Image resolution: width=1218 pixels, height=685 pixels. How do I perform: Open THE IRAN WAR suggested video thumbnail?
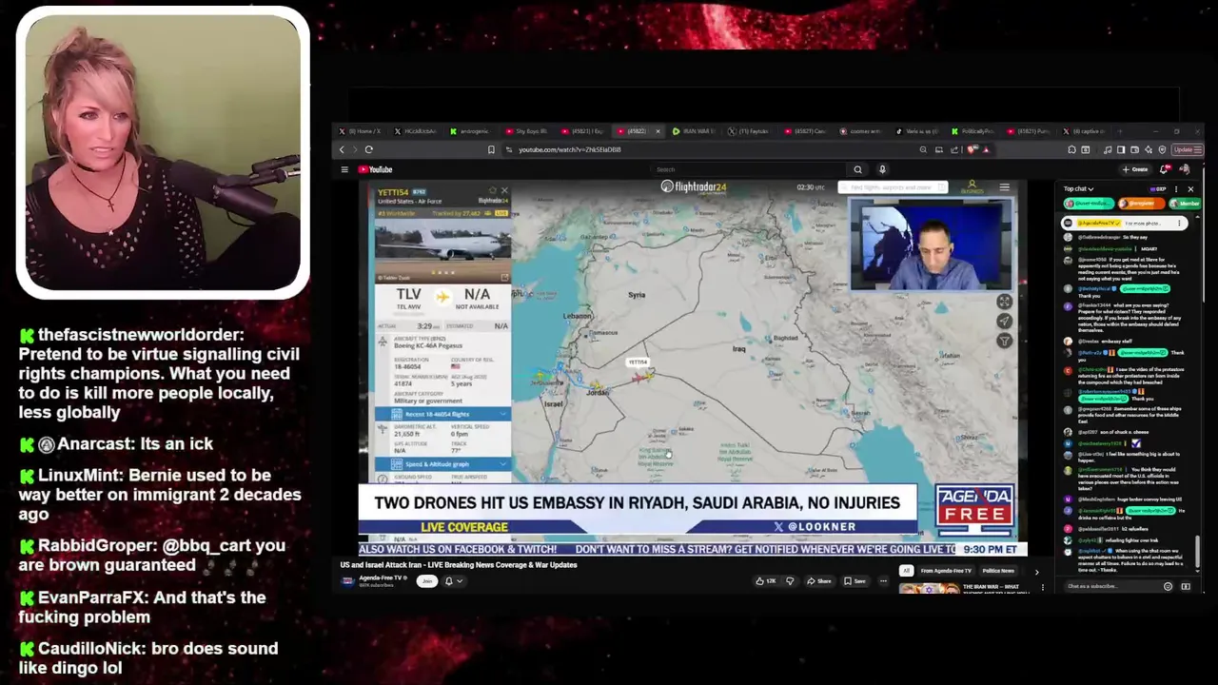tap(929, 588)
